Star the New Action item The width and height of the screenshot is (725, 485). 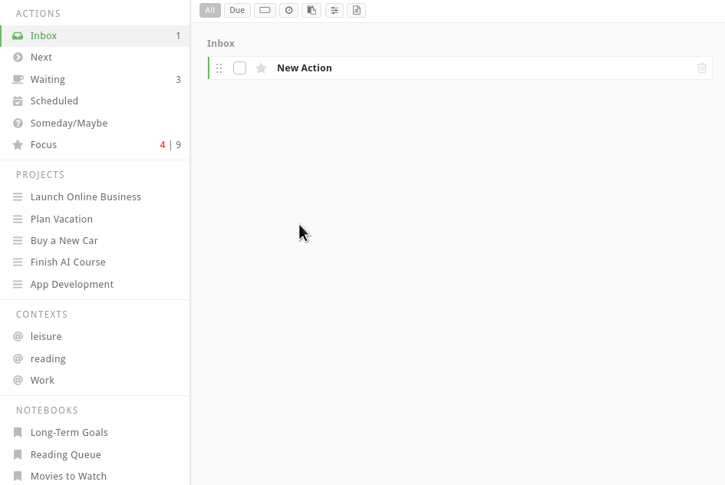(261, 68)
